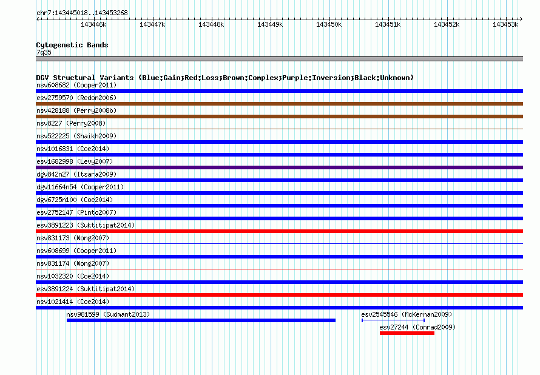This screenshot has height=375, width=540.
Task: Open nsv1032320 (Coe2014) variant
Action: (73, 276)
